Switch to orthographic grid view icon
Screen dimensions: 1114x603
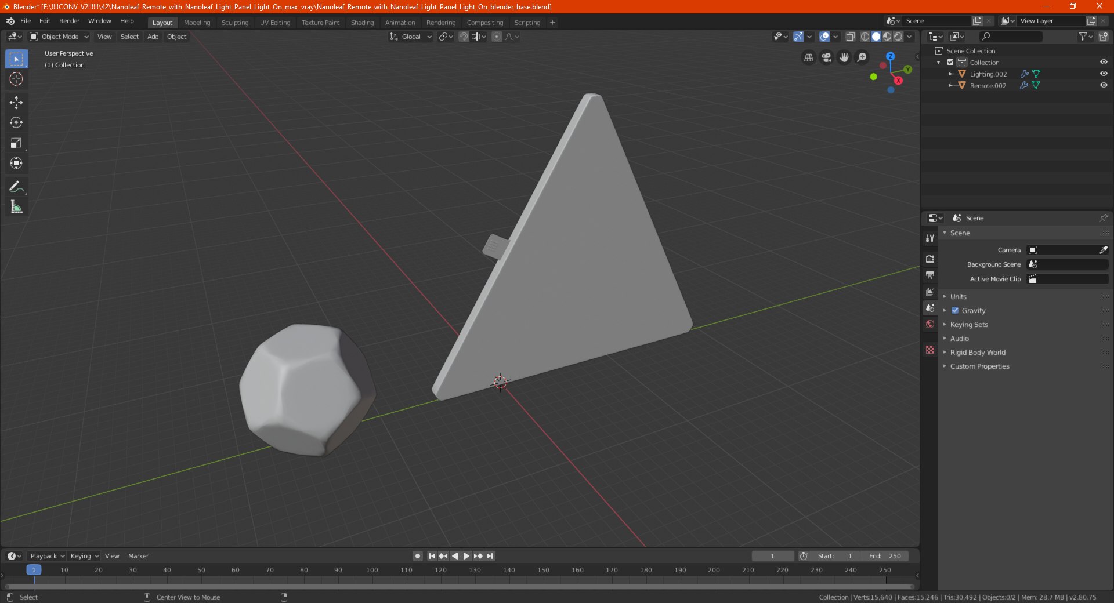808,57
